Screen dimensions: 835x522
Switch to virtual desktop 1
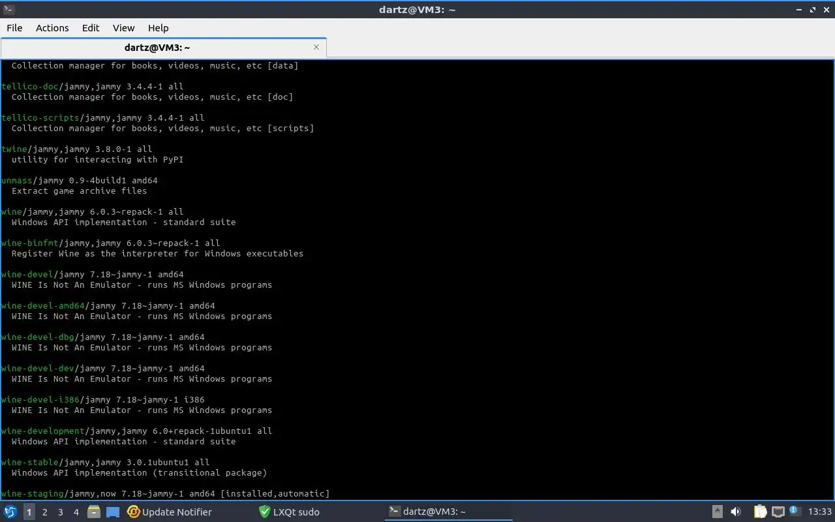(29, 512)
